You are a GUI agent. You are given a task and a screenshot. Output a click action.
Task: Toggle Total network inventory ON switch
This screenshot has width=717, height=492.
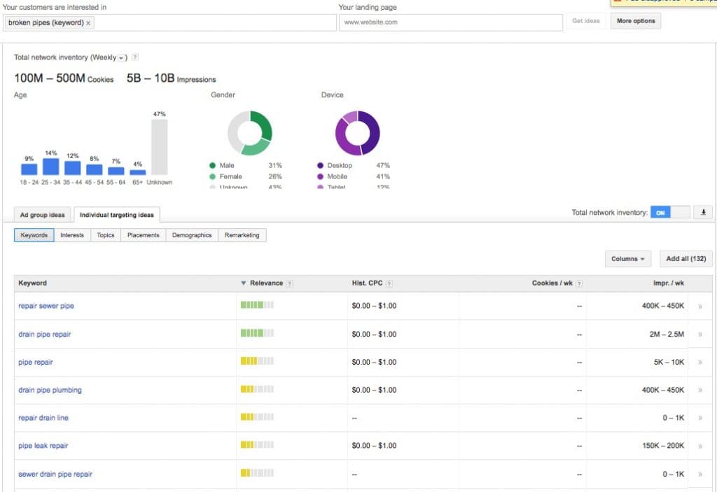(x=669, y=213)
